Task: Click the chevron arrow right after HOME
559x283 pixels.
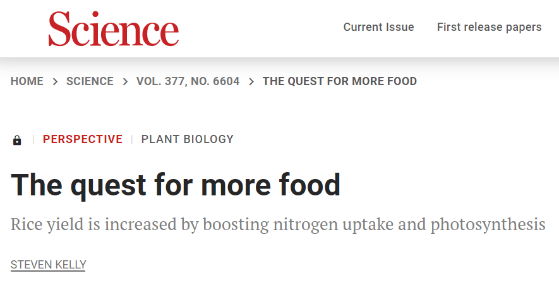Action: tap(55, 82)
